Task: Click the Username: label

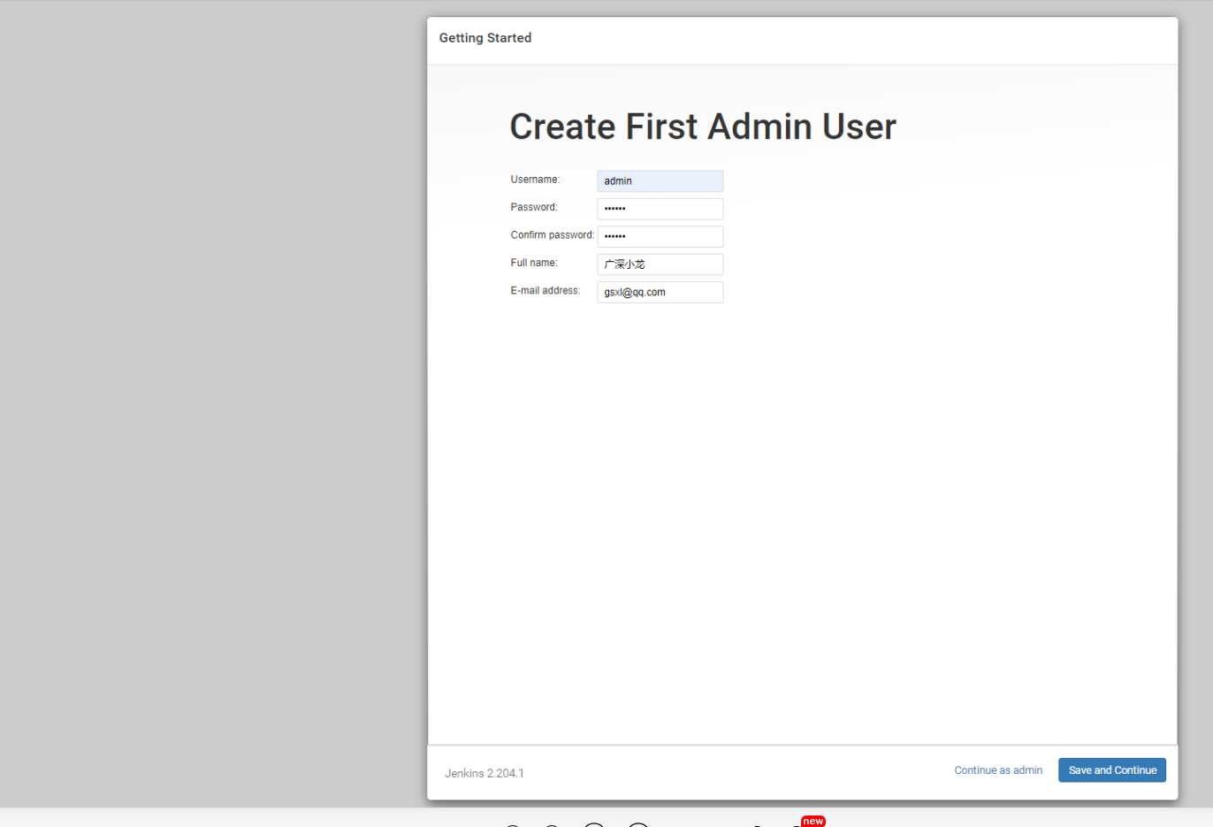Action: click(535, 180)
